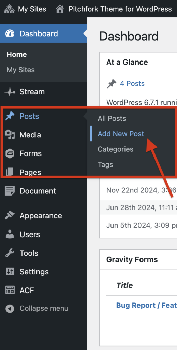Open My Sites in admin bar
This screenshot has width=177, height=350.
32,9
